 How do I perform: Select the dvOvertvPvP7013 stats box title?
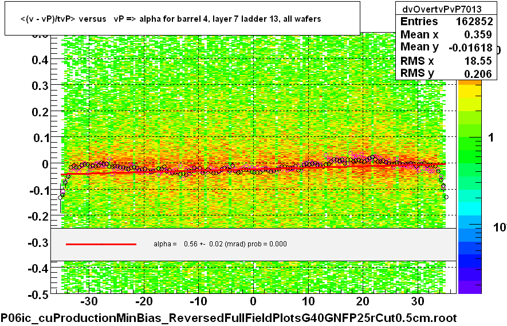coord(442,9)
